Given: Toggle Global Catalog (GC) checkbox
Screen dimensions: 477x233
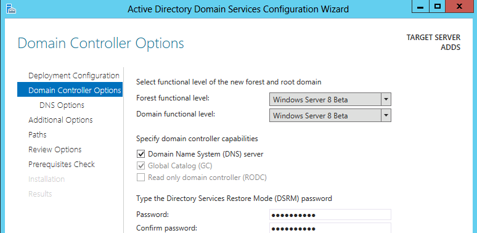Looking at the screenshot, I should pos(141,166).
